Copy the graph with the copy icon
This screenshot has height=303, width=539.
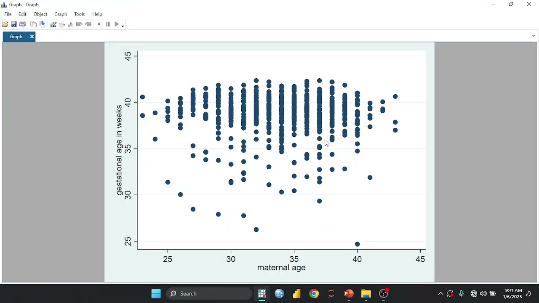(34, 24)
